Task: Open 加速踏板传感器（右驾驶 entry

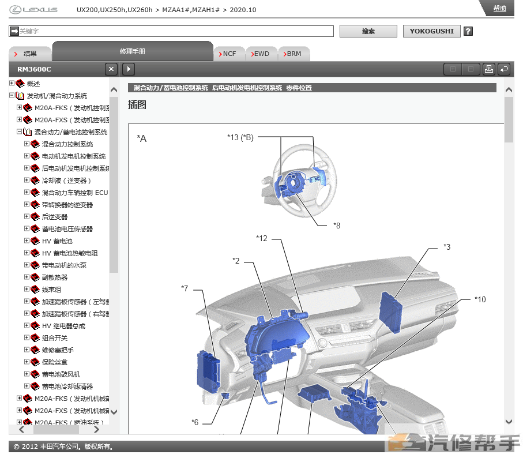Action: (x=76, y=314)
